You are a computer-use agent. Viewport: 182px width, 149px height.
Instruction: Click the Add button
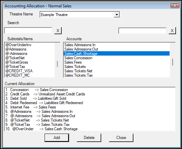(57, 138)
